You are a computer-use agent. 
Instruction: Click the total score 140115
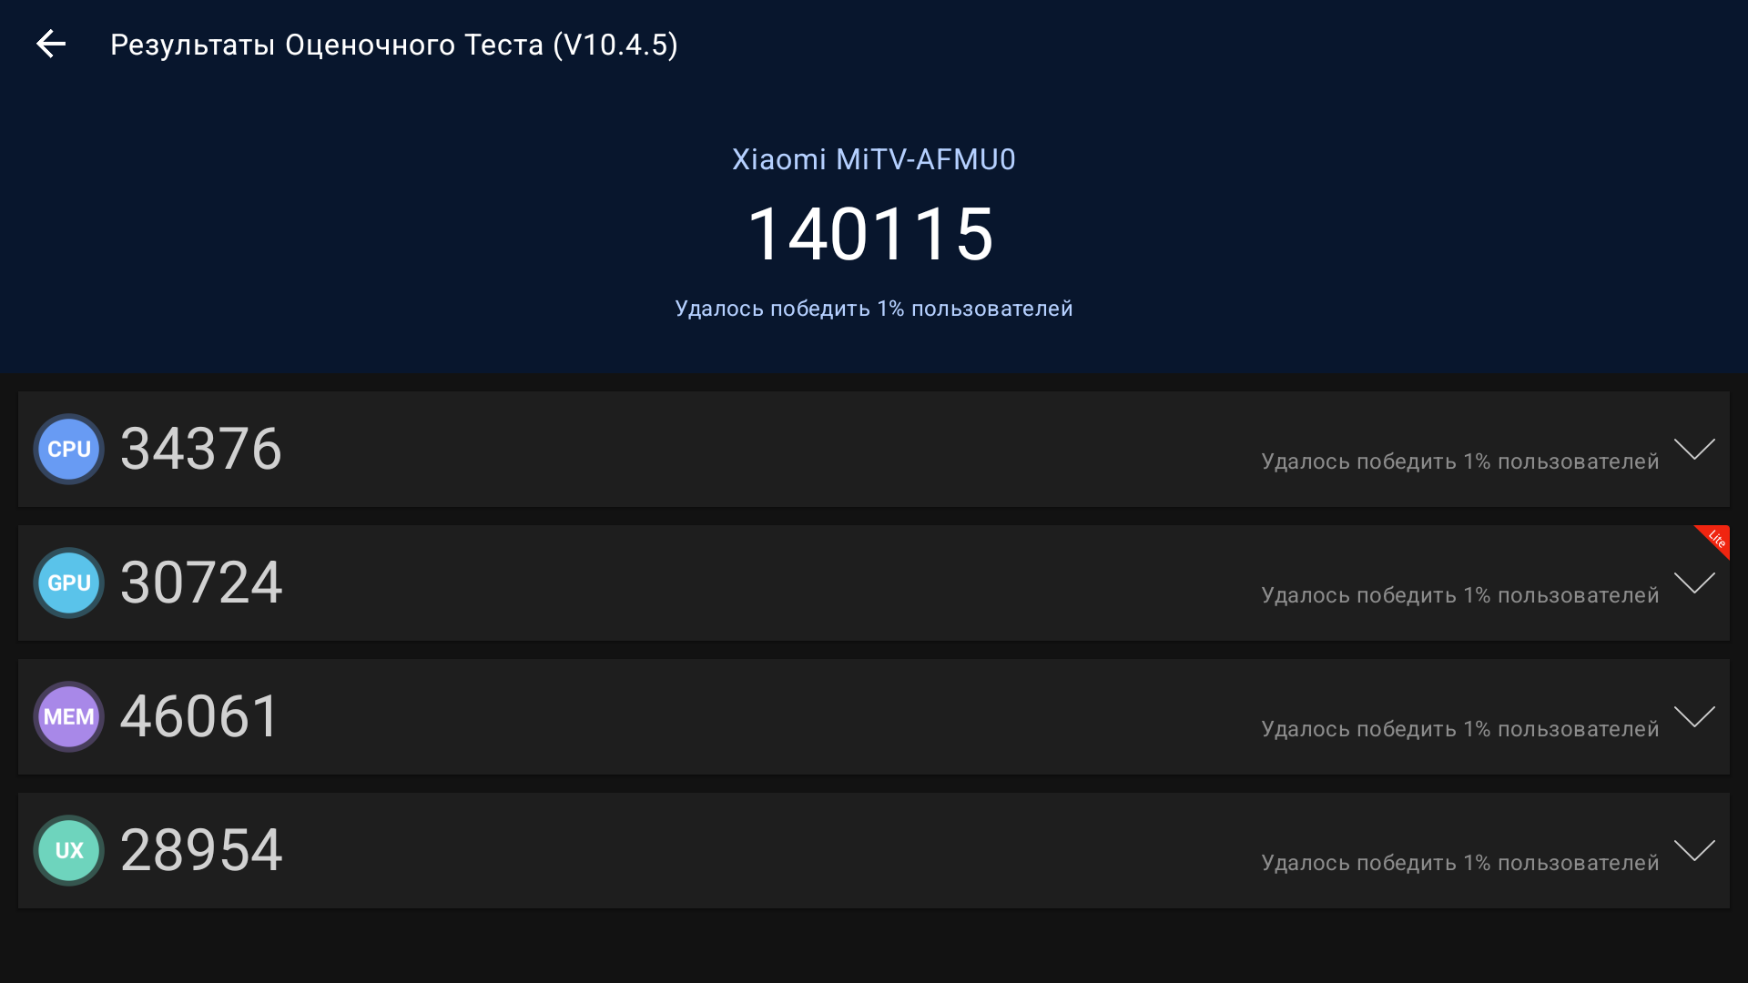(x=871, y=234)
